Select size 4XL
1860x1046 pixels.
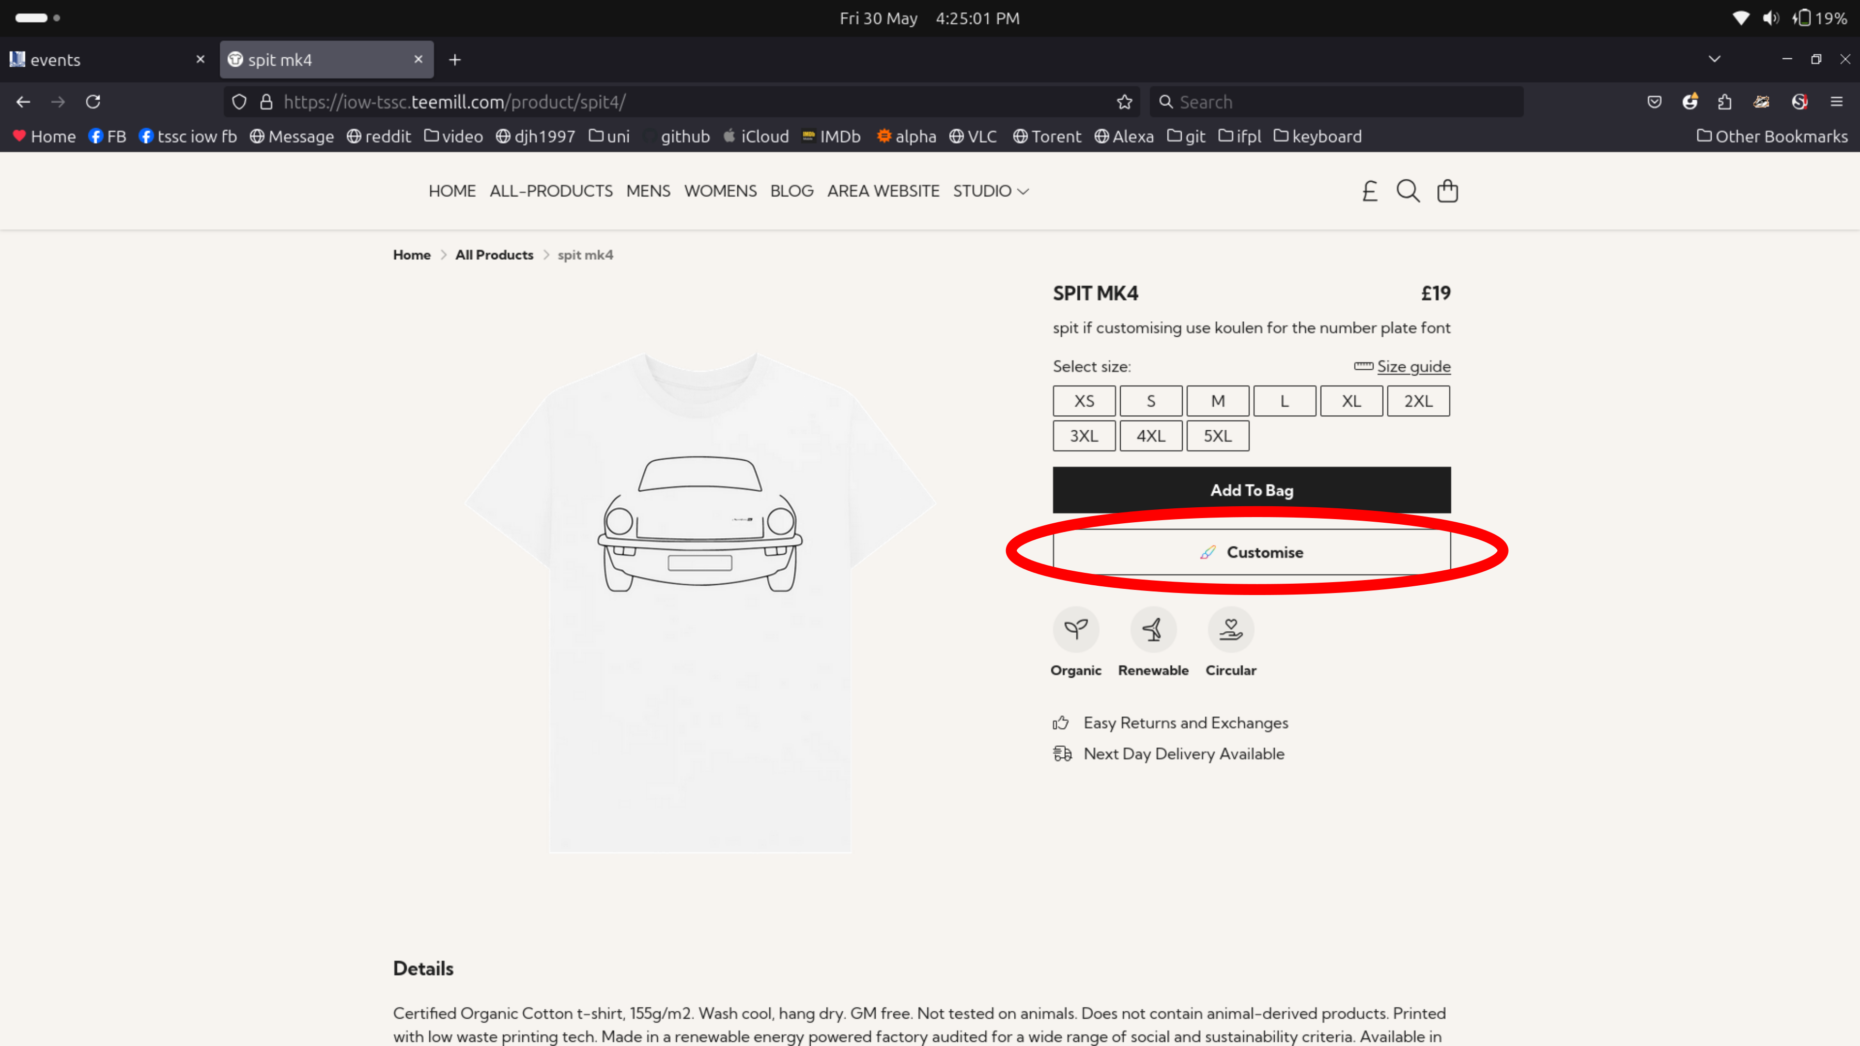pyautogui.click(x=1151, y=436)
